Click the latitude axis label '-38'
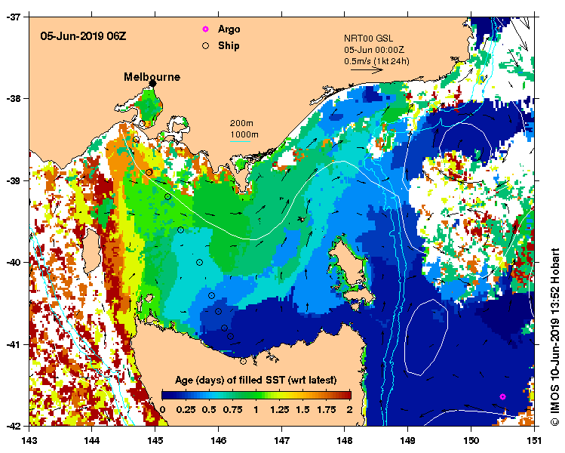Image resolution: width=565 pixels, height=453 pixels. (14, 98)
